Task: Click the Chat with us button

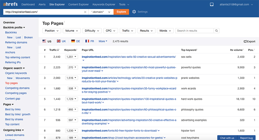Action: click(227, 138)
